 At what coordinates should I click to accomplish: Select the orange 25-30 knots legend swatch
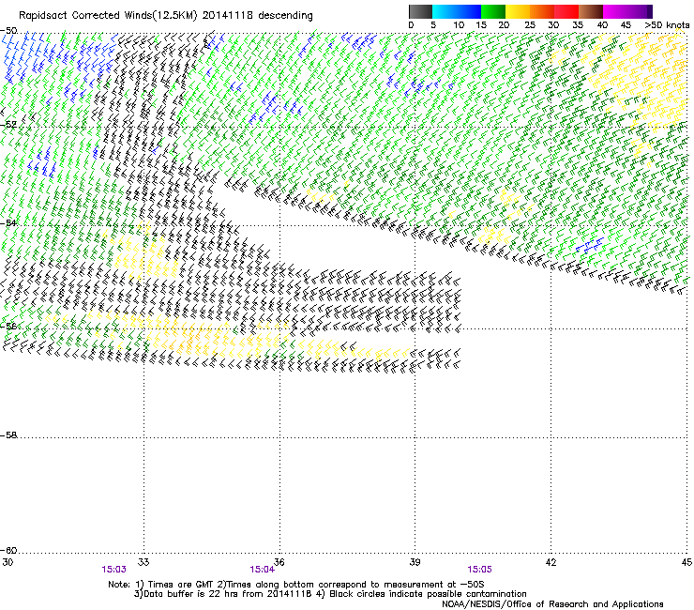[542, 11]
